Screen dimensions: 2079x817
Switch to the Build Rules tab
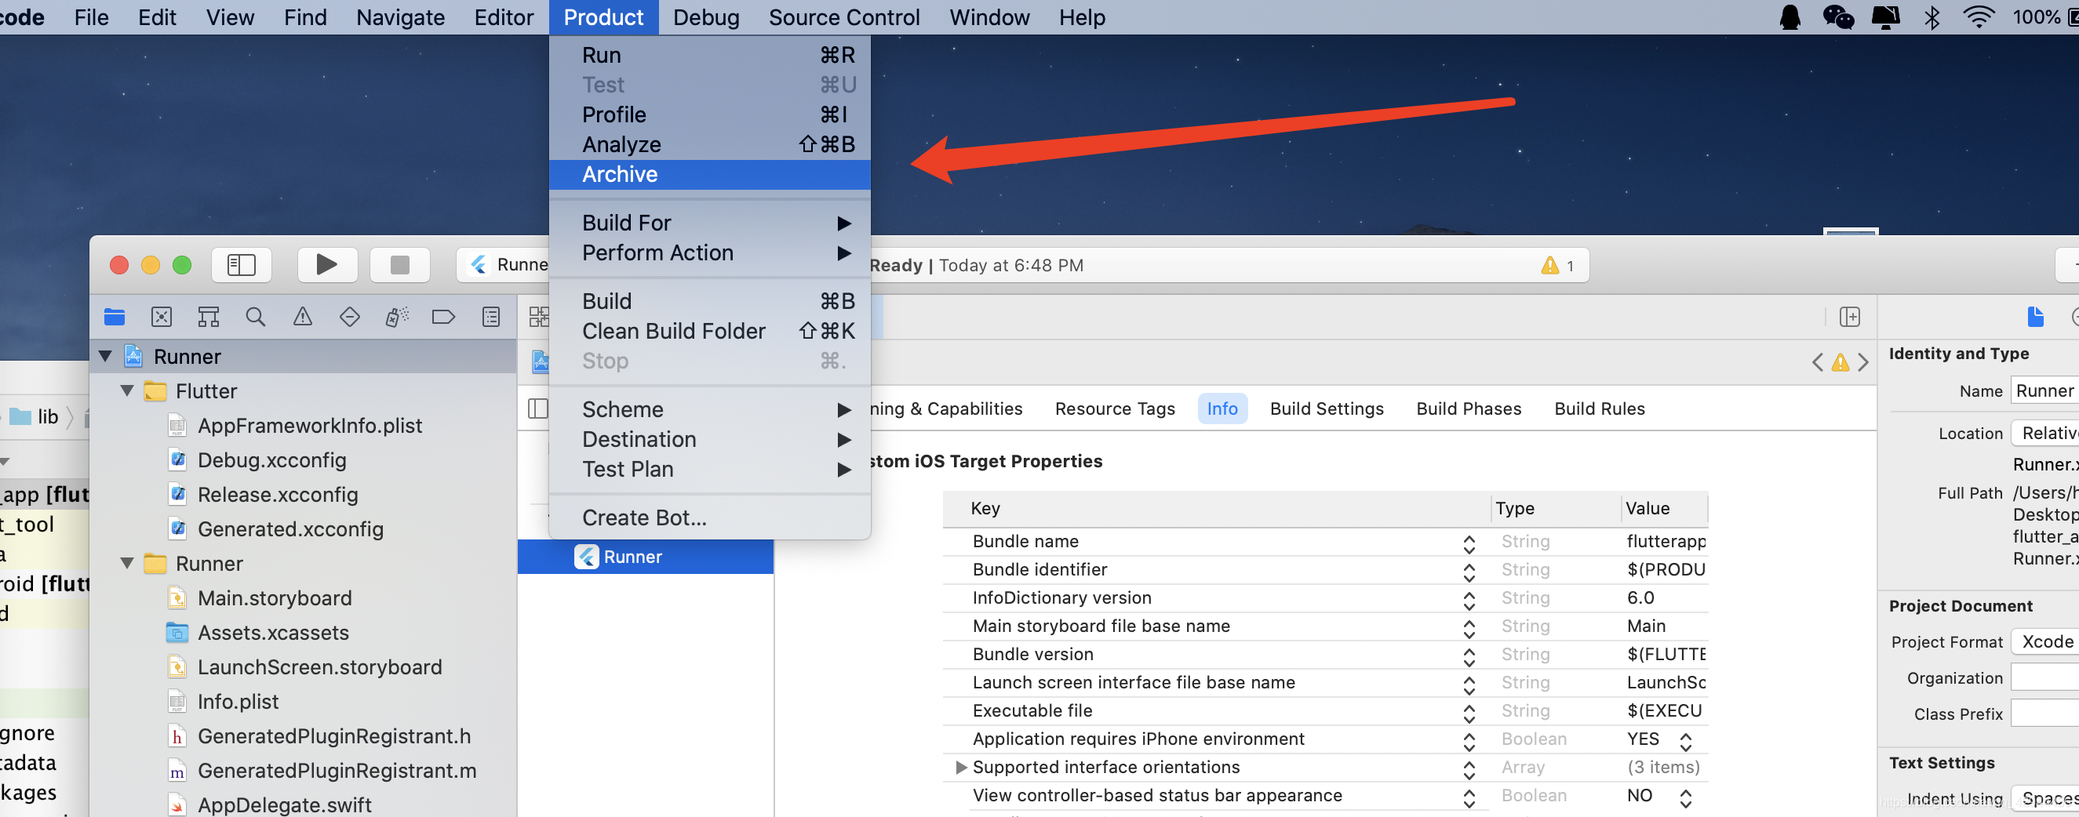[1599, 409]
